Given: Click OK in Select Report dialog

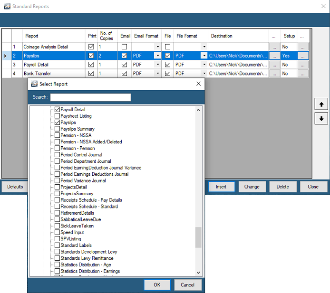Looking at the screenshot, I should [x=157, y=285].
